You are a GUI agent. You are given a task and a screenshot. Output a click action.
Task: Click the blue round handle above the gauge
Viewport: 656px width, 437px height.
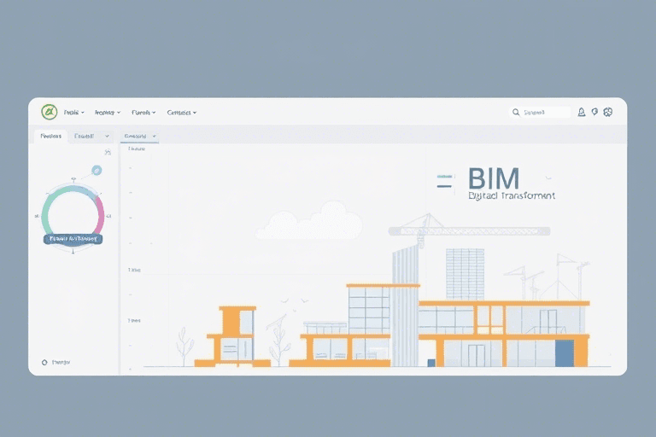coord(97,170)
